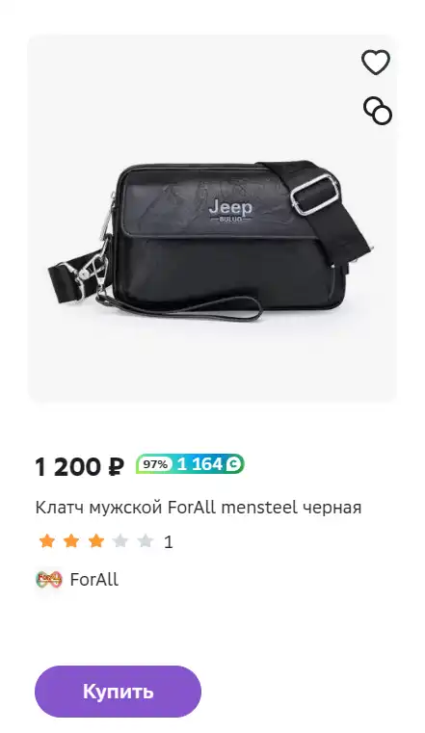Click the third orange rating star

pos(95,541)
